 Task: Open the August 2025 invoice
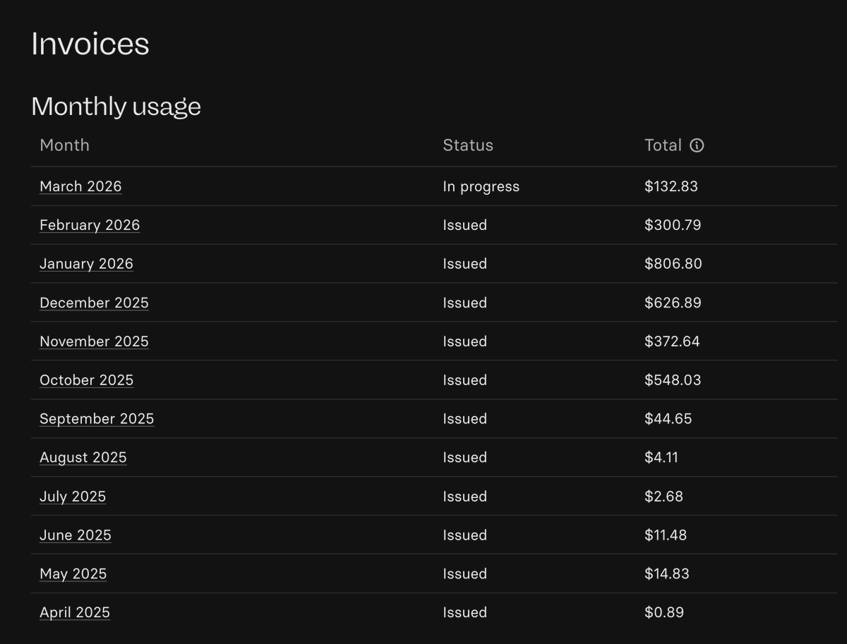coord(83,458)
